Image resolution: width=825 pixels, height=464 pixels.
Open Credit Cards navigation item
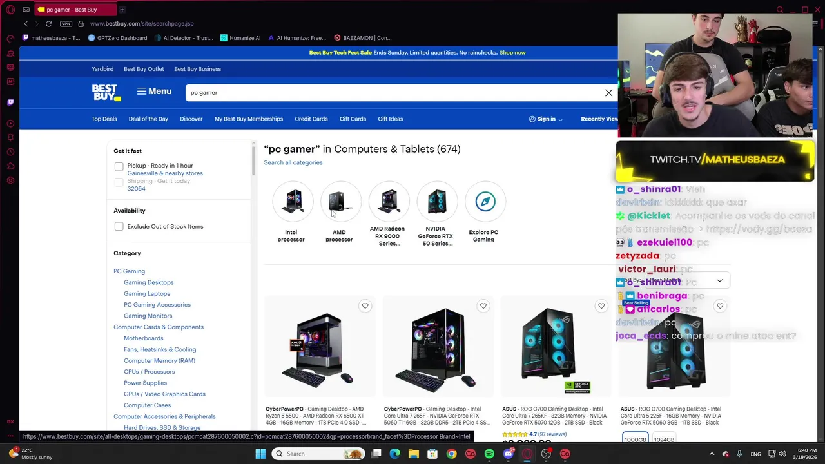tap(311, 119)
